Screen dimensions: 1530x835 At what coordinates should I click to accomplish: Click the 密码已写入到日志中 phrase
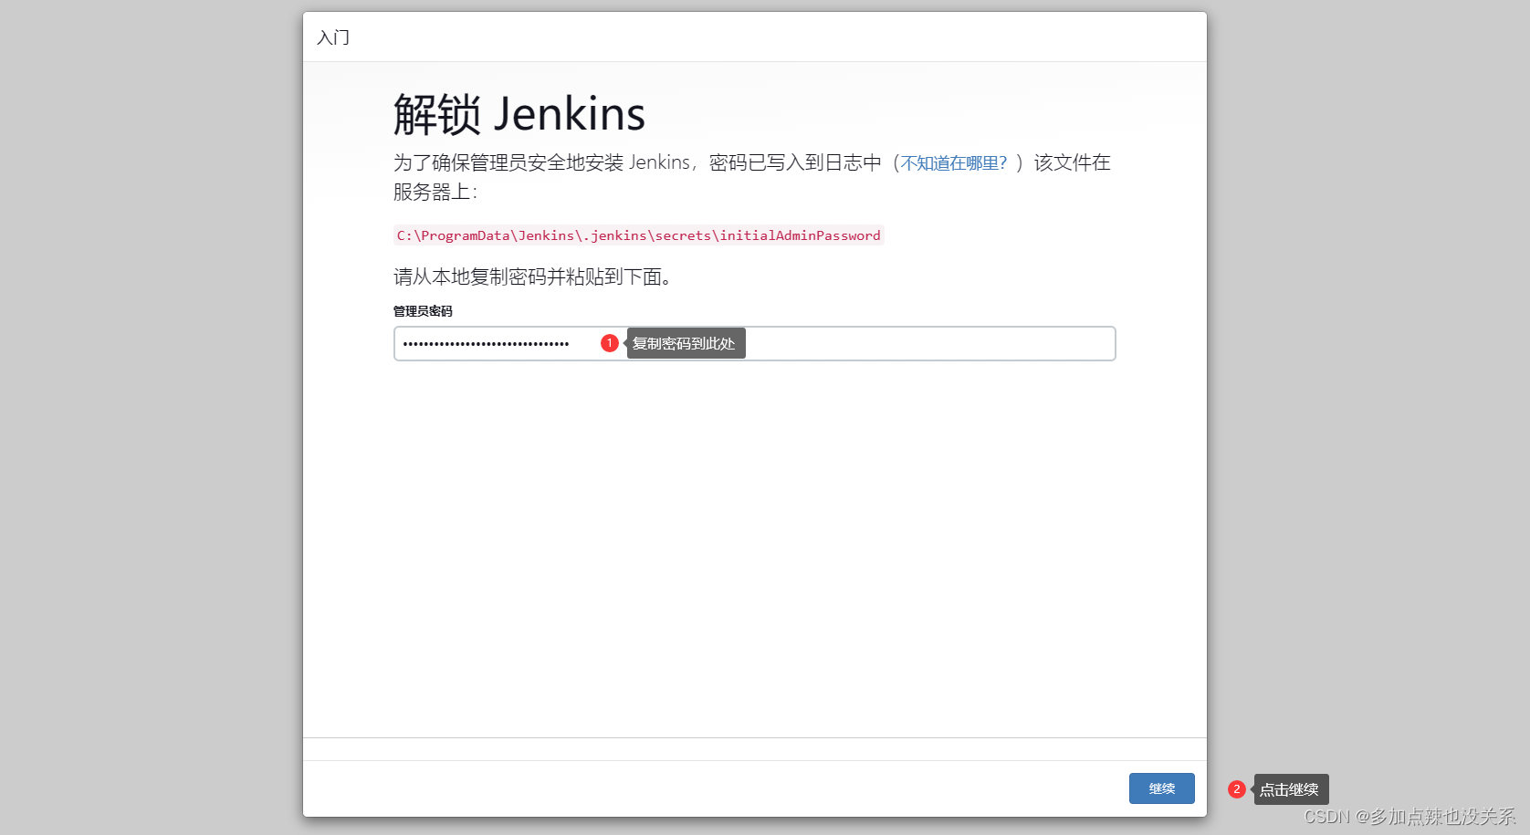pos(794,162)
